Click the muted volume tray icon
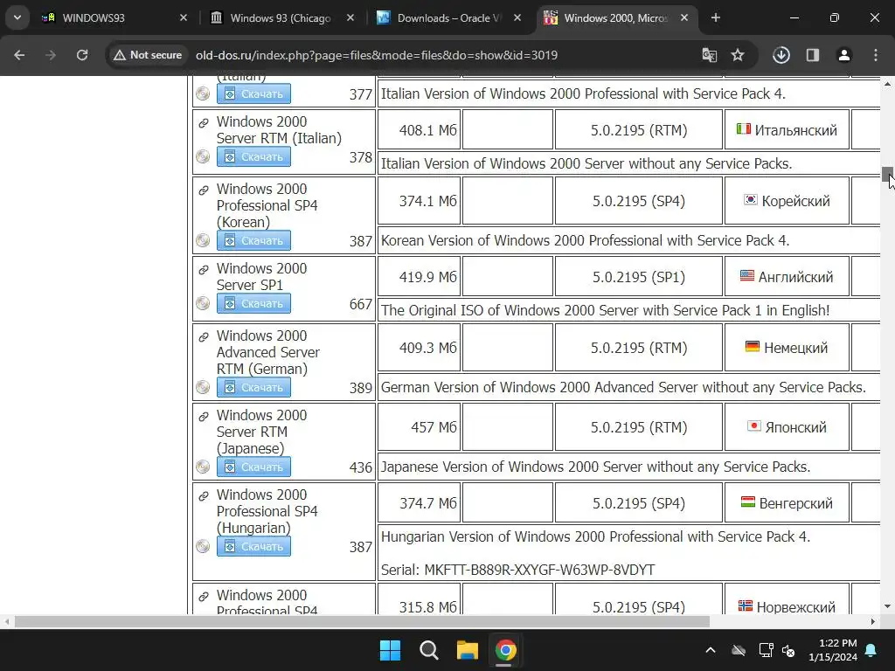This screenshot has width=895, height=671. click(789, 650)
